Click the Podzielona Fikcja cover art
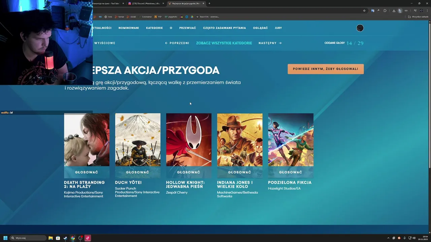This screenshot has height=242, width=431. pos(291,140)
